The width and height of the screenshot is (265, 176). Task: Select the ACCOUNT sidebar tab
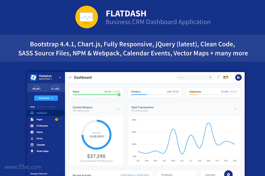41,107
